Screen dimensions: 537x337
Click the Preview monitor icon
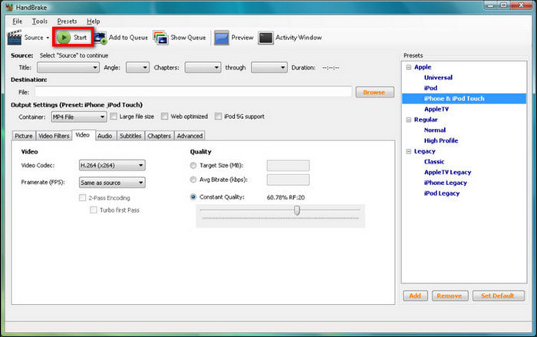click(221, 38)
